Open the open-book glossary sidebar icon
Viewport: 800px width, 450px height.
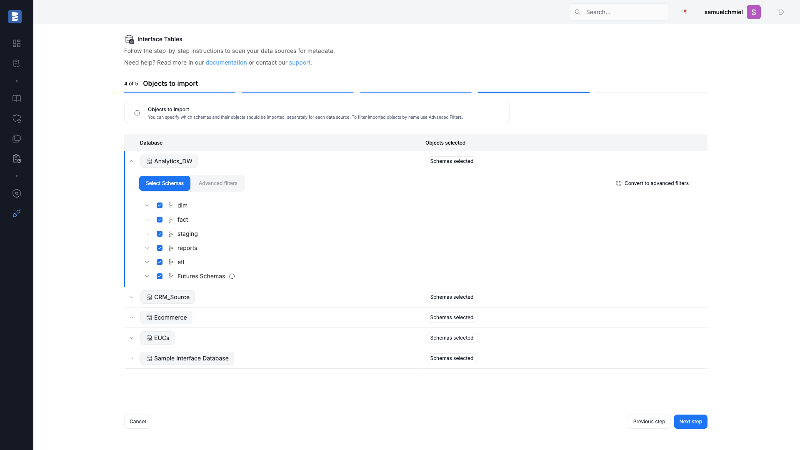click(x=17, y=98)
